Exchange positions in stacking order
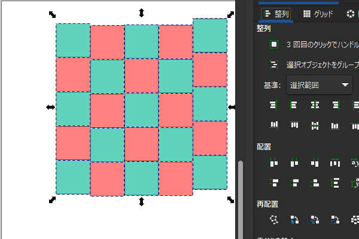359x239 pixels. pos(315,219)
